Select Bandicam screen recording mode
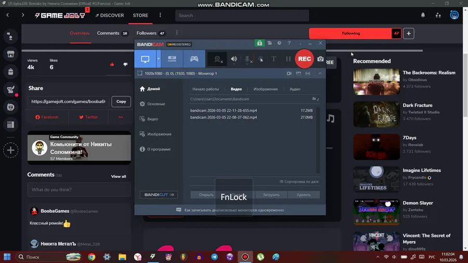This screenshot has width=468, height=263. coord(145,59)
